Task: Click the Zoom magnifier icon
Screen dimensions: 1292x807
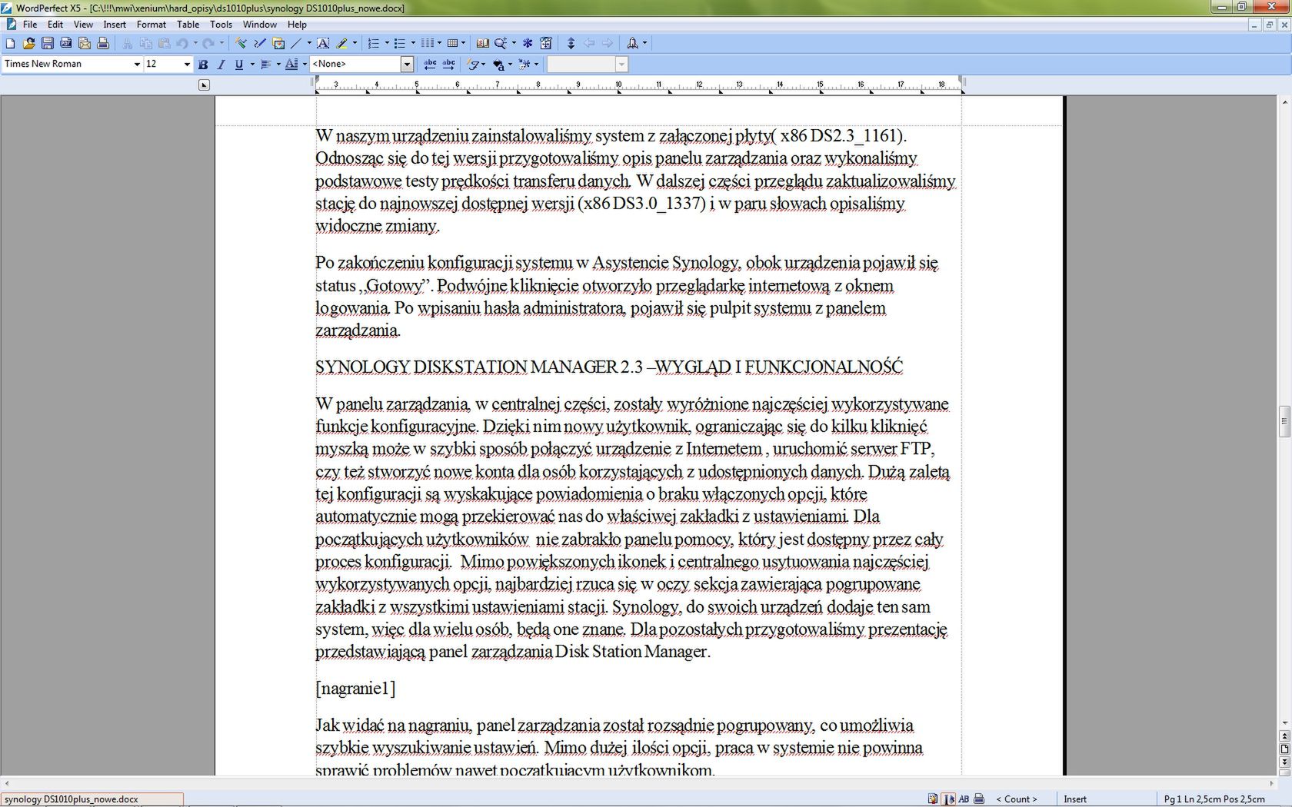Action: point(501,44)
